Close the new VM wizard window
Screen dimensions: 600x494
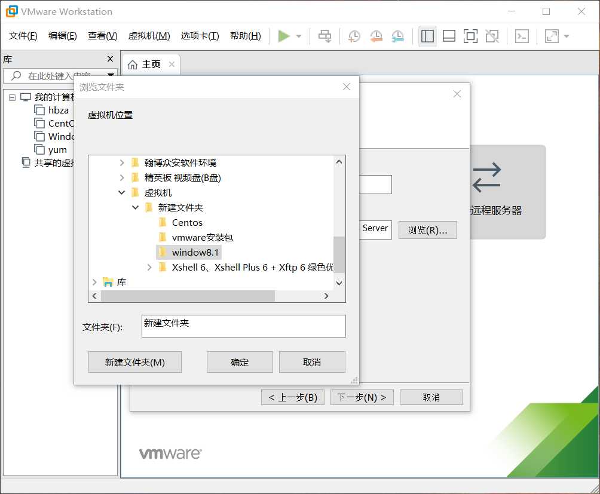tap(457, 94)
